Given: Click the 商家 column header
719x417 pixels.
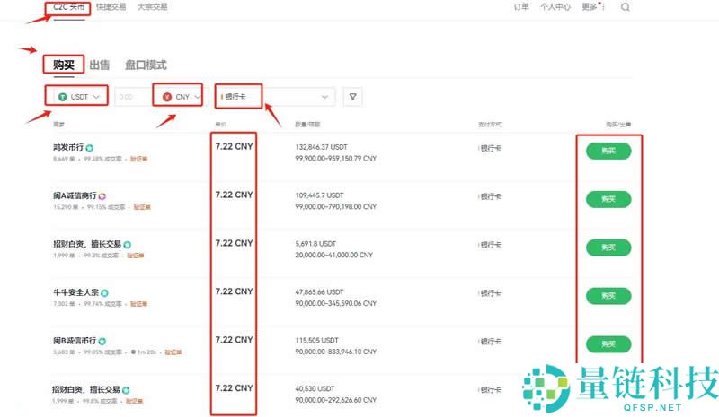Looking at the screenshot, I should click(x=59, y=125).
